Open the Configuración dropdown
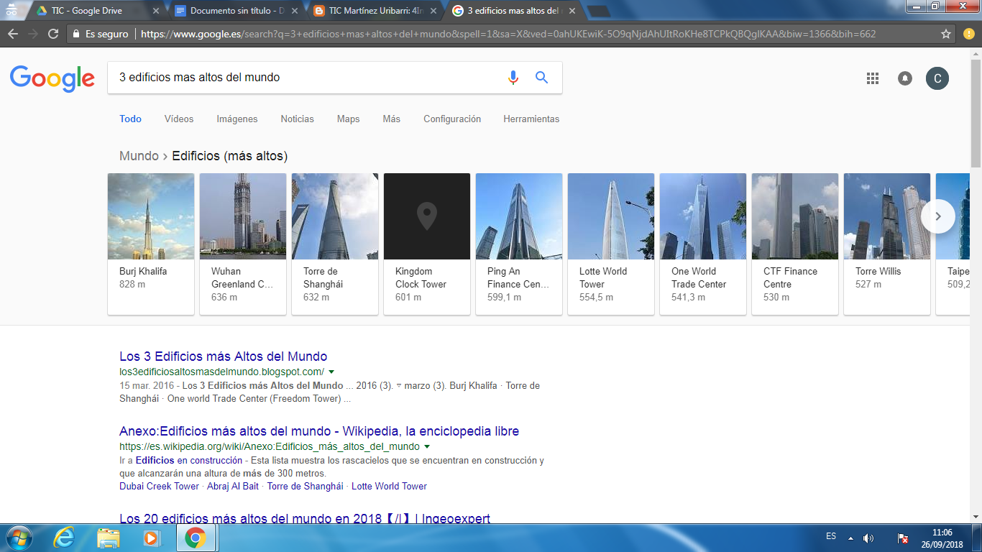This screenshot has width=982, height=552. 452,119
